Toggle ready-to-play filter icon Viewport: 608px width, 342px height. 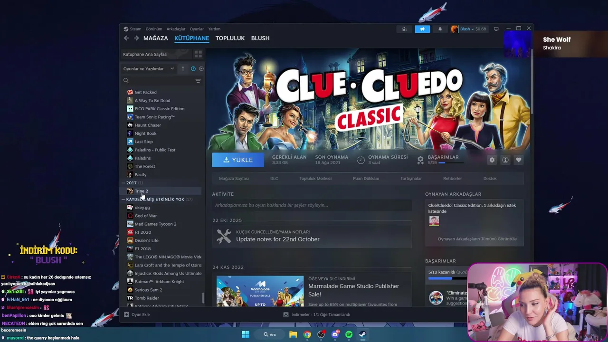(x=201, y=69)
